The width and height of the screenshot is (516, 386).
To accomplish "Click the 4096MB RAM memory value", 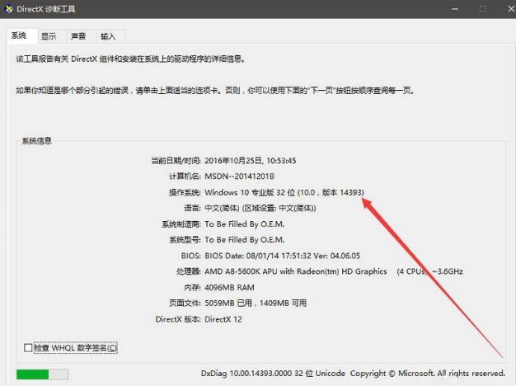I will point(229,288).
